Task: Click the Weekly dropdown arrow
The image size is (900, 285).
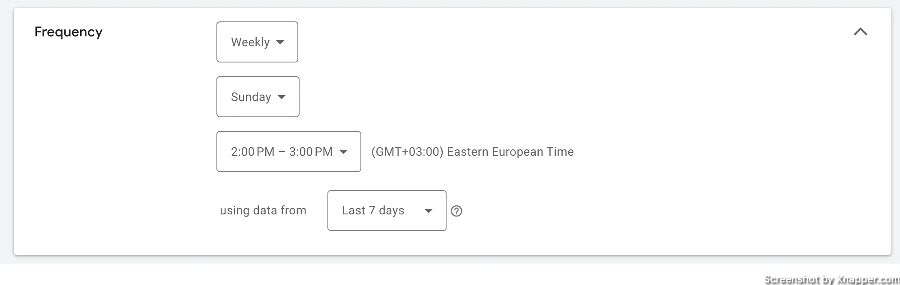Action: (x=280, y=42)
